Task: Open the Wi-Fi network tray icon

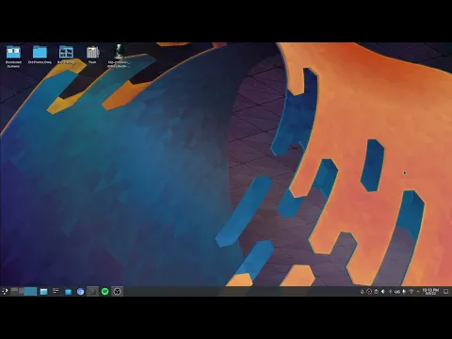Action: pos(412,292)
